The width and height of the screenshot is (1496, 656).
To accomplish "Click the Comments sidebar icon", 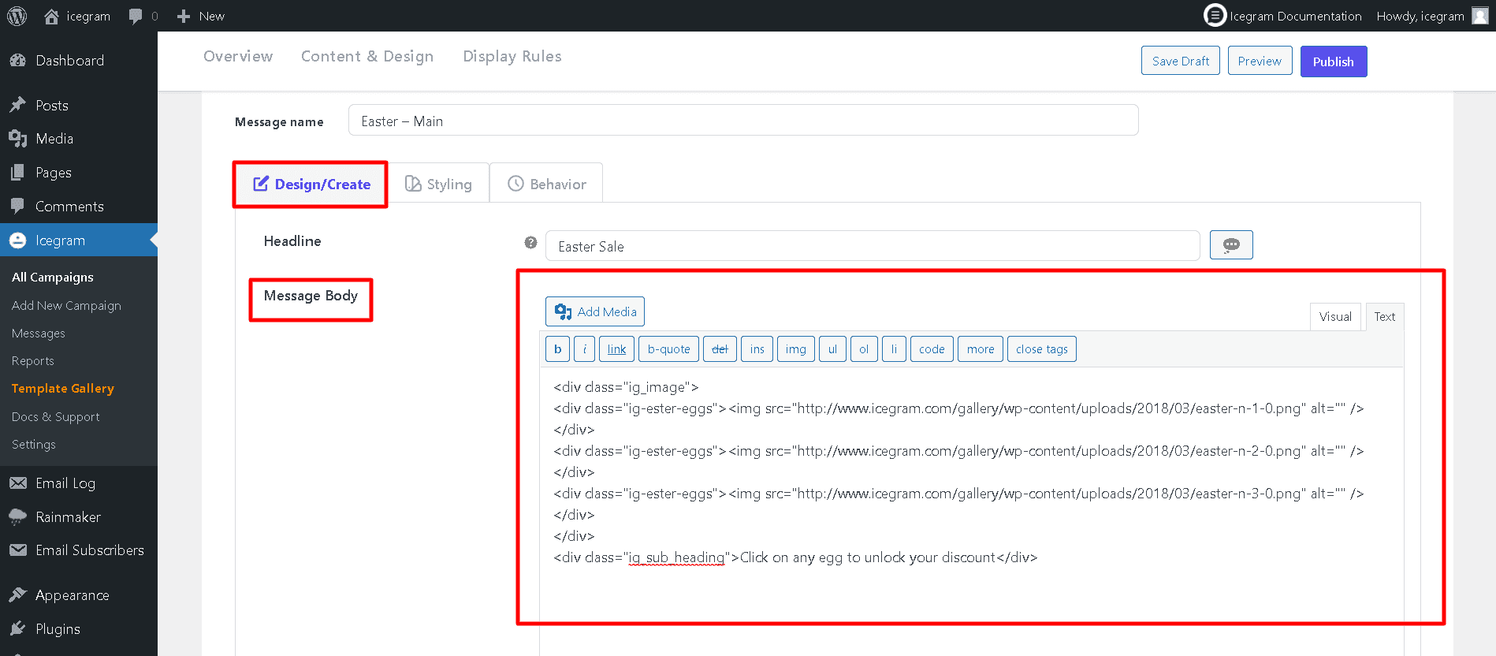I will pos(17,206).
